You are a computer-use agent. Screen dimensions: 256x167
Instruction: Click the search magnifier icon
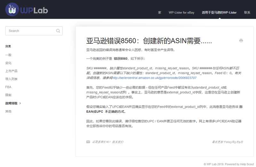coord(58,31)
